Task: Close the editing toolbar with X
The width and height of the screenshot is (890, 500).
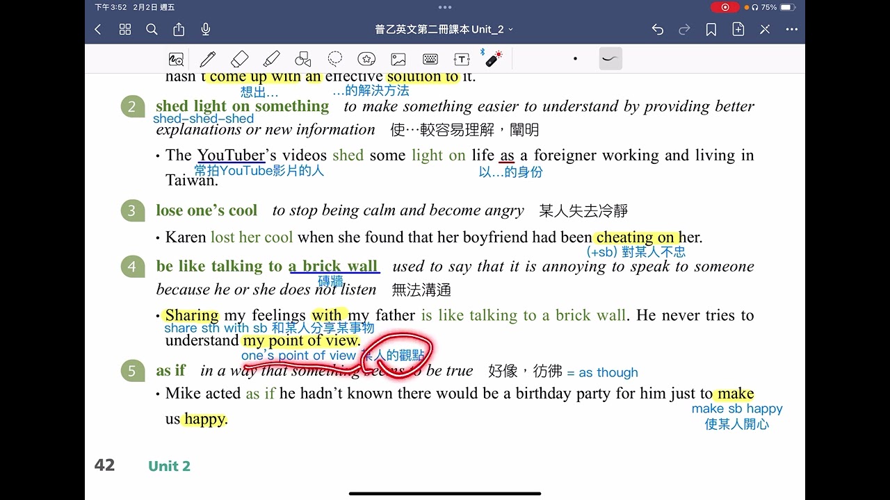Action: 765,29
